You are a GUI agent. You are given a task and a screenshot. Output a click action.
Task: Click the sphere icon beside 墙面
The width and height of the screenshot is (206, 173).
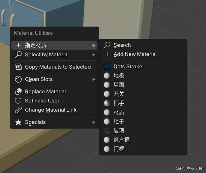(x=107, y=85)
